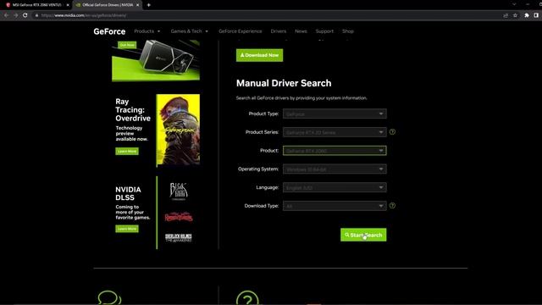Click the Out Now graphics card banner
542x305 pixels.
point(156,60)
